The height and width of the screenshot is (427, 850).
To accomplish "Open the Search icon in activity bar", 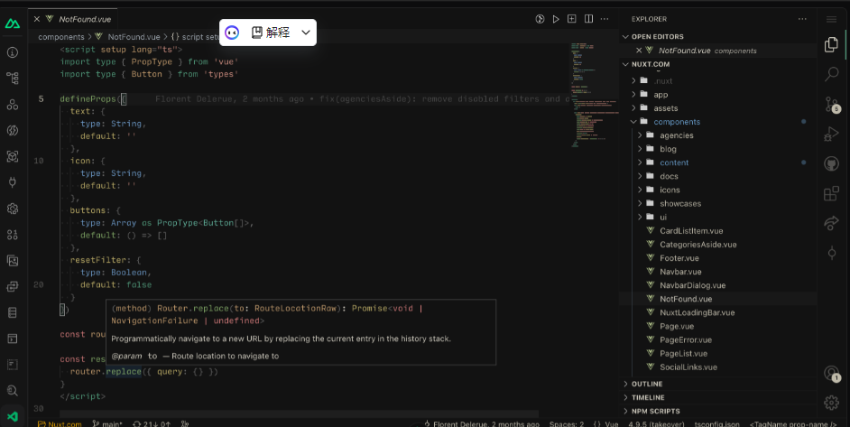I will click(x=832, y=74).
